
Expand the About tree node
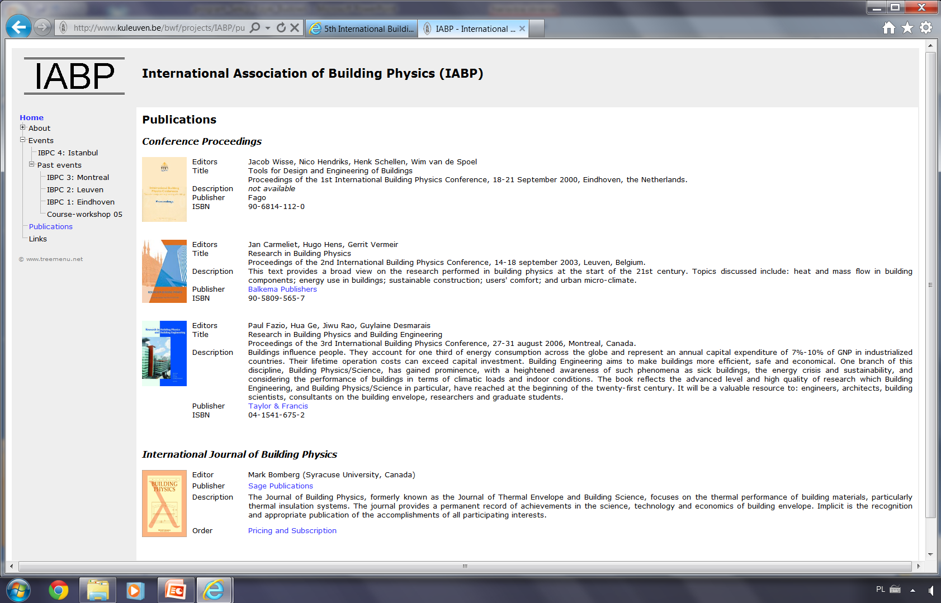23,127
